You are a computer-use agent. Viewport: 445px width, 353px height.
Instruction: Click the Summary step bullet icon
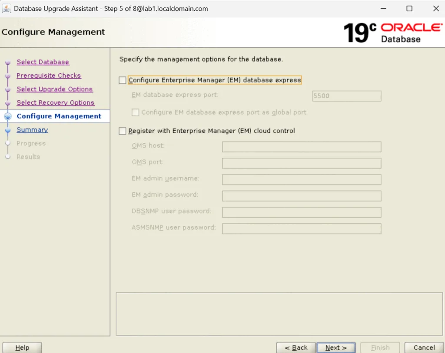click(7, 129)
